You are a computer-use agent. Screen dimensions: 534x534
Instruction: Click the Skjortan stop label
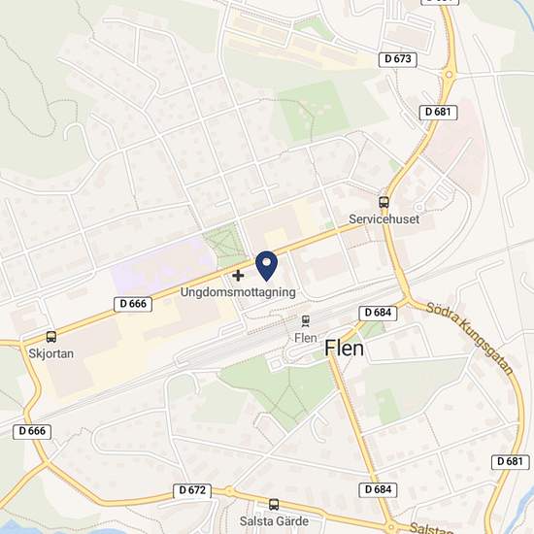click(x=51, y=353)
